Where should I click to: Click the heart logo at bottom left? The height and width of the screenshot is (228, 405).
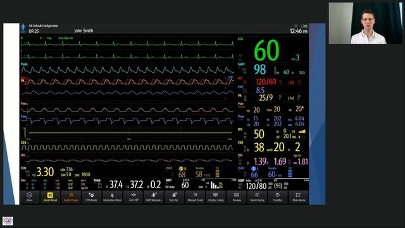point(8,221)
